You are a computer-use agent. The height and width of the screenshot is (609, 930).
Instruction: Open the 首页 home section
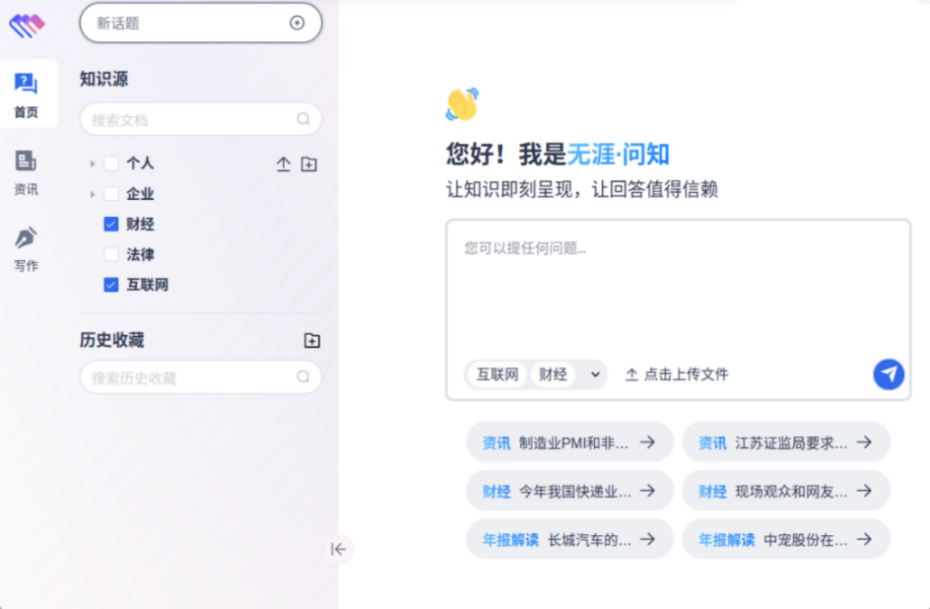(x=28, y=94)
